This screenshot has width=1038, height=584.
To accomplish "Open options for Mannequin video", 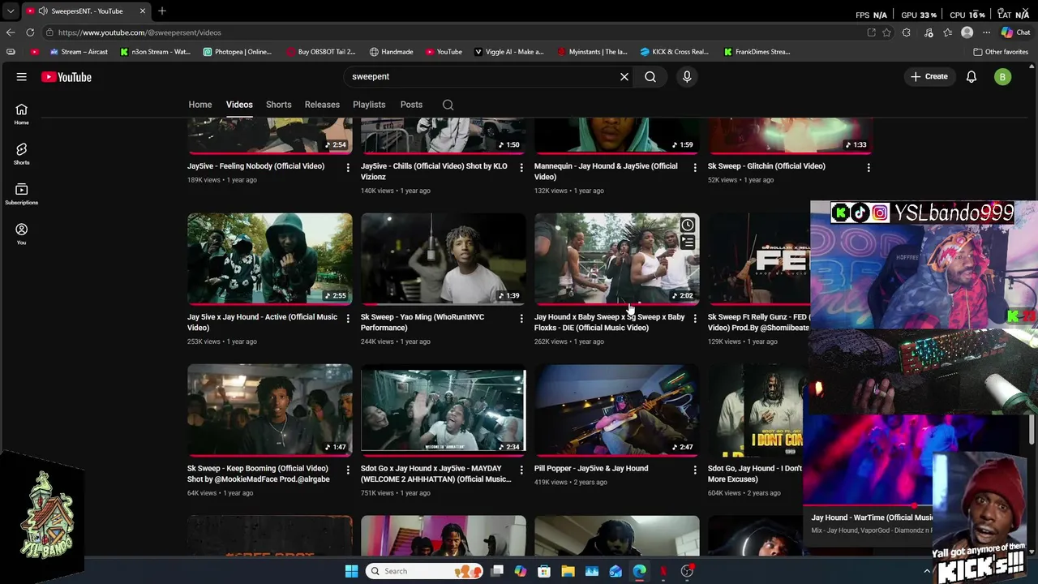I will (695, 167).
